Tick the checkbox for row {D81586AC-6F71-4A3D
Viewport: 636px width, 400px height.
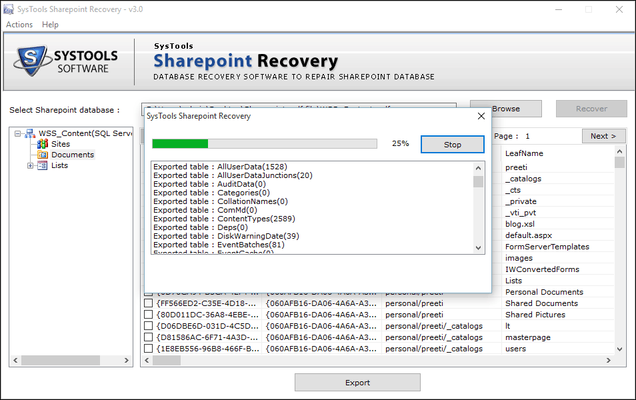click(x=149, y=337)
